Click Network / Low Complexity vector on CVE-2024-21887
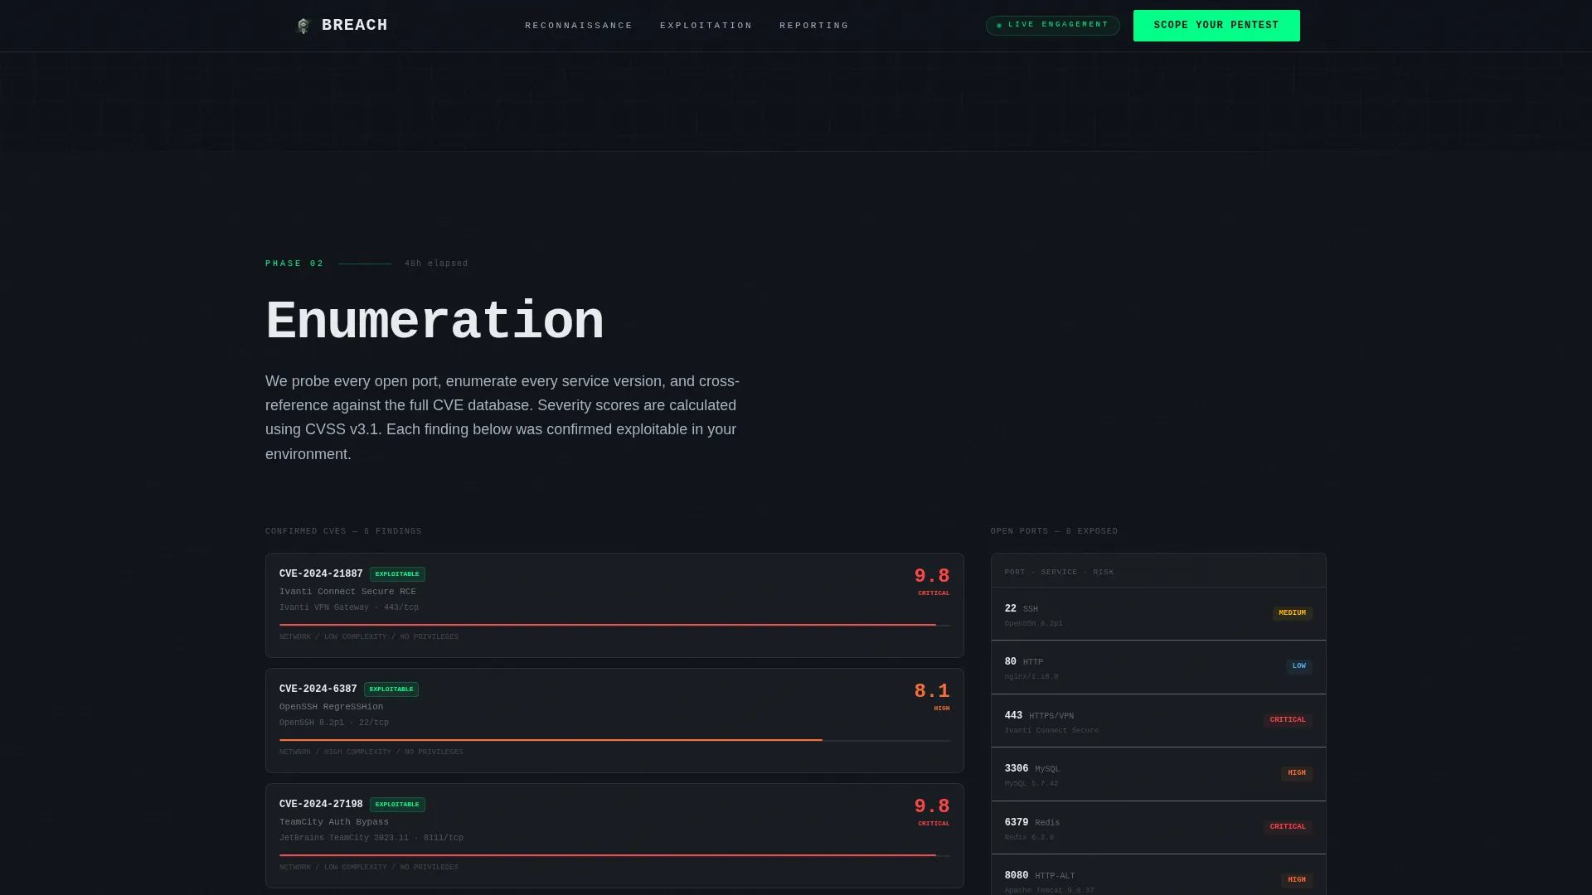This screenshot has width=1592, height=895. (x=369, y=637)
